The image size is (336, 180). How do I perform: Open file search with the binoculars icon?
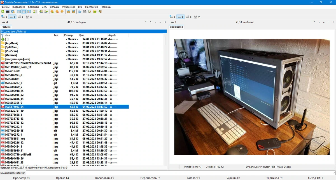[85, 11]
